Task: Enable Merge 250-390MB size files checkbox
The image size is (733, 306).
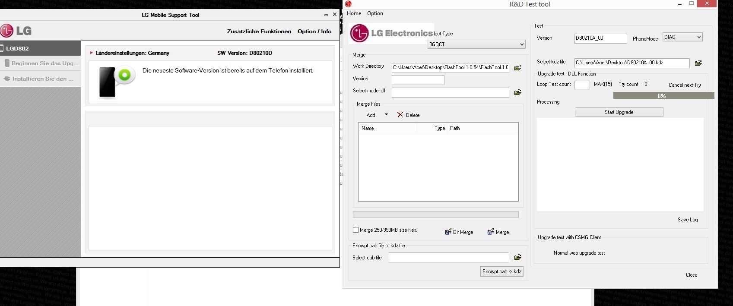Action: [355, 230]
